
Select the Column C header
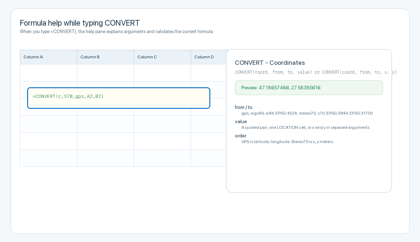162,57
